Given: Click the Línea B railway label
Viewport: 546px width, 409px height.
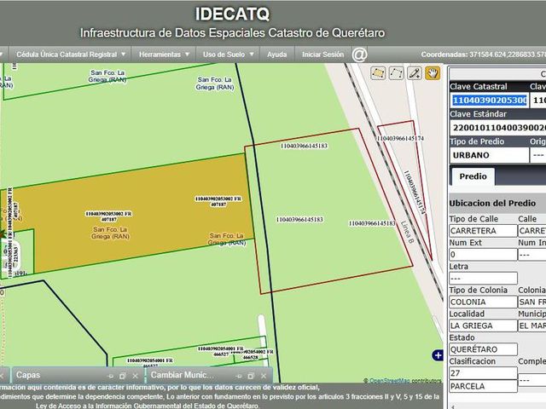Looking at the screenshot, I should [x=407, y=233].
